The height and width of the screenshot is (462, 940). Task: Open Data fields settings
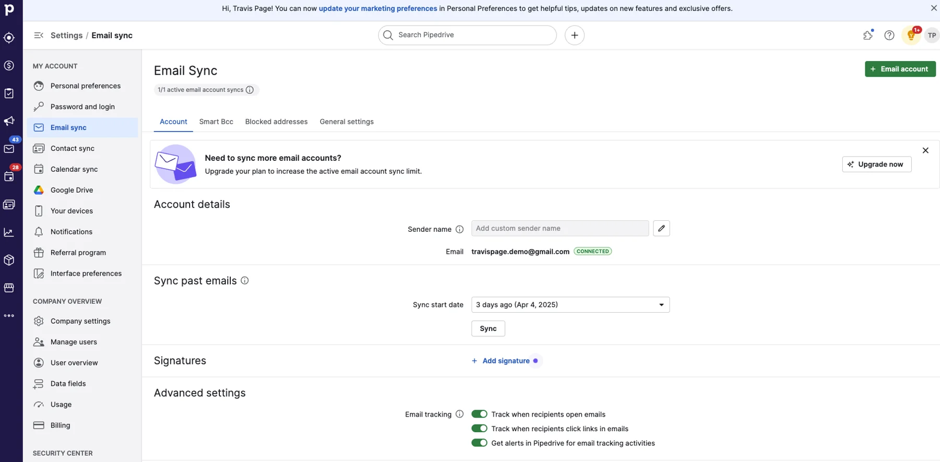83,384
